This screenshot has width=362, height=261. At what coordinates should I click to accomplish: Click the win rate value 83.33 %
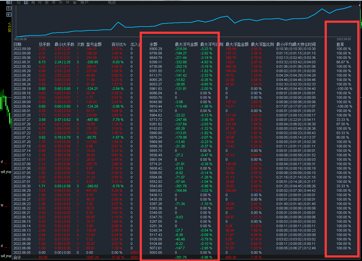click(x=343, y=133)
